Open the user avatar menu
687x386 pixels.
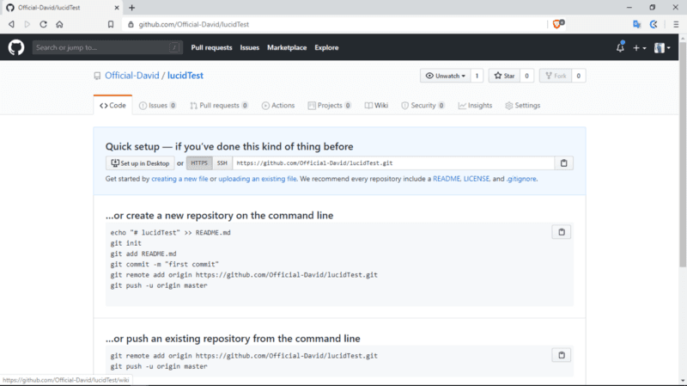point(662,48)
